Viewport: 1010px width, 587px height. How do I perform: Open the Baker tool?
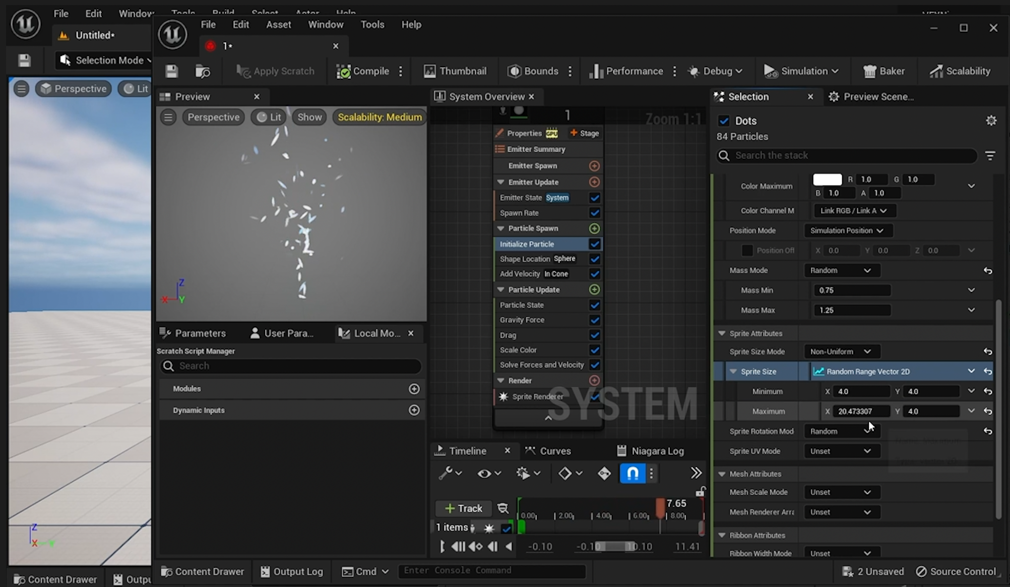tap(870, 71)
